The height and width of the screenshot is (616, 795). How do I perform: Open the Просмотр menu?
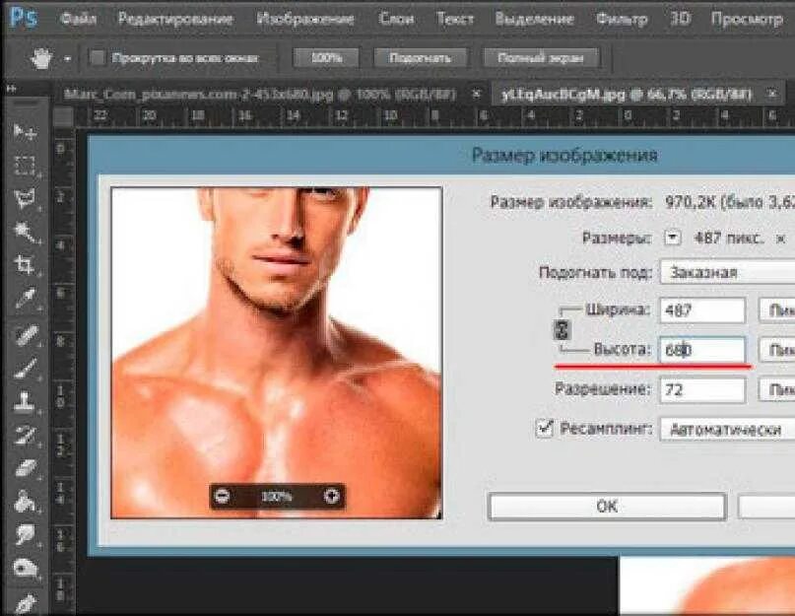point(747,20)
